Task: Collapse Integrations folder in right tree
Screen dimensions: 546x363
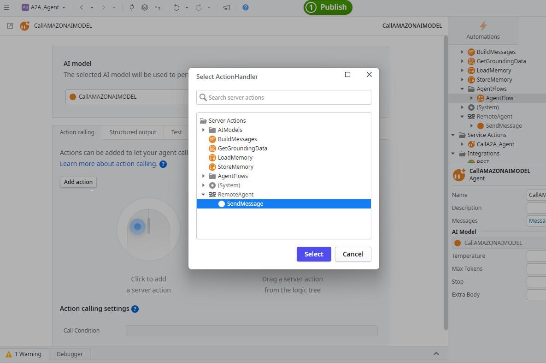Action: [x=453, y=154]
